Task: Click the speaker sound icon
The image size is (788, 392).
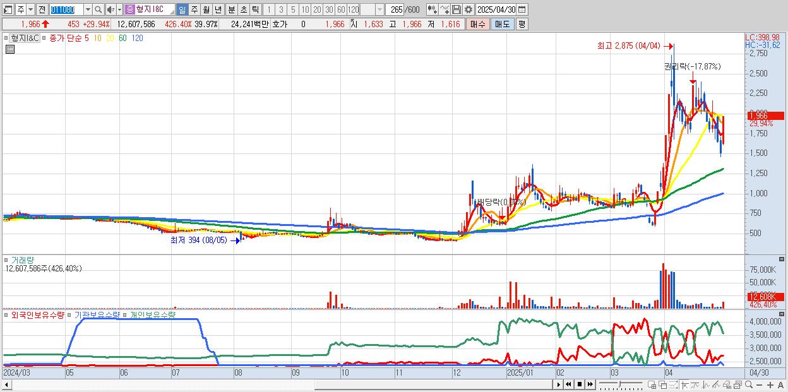Action: pyautogui.click(x=110, y=9)
